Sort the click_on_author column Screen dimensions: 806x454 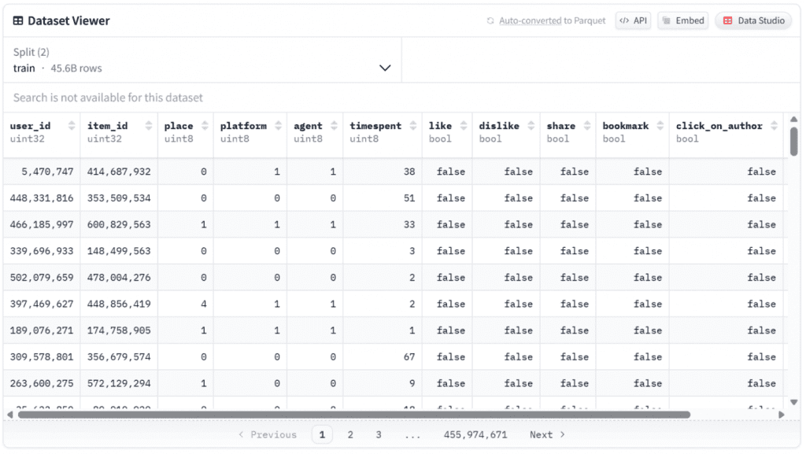pyautogui.click(x=775, y=126)
